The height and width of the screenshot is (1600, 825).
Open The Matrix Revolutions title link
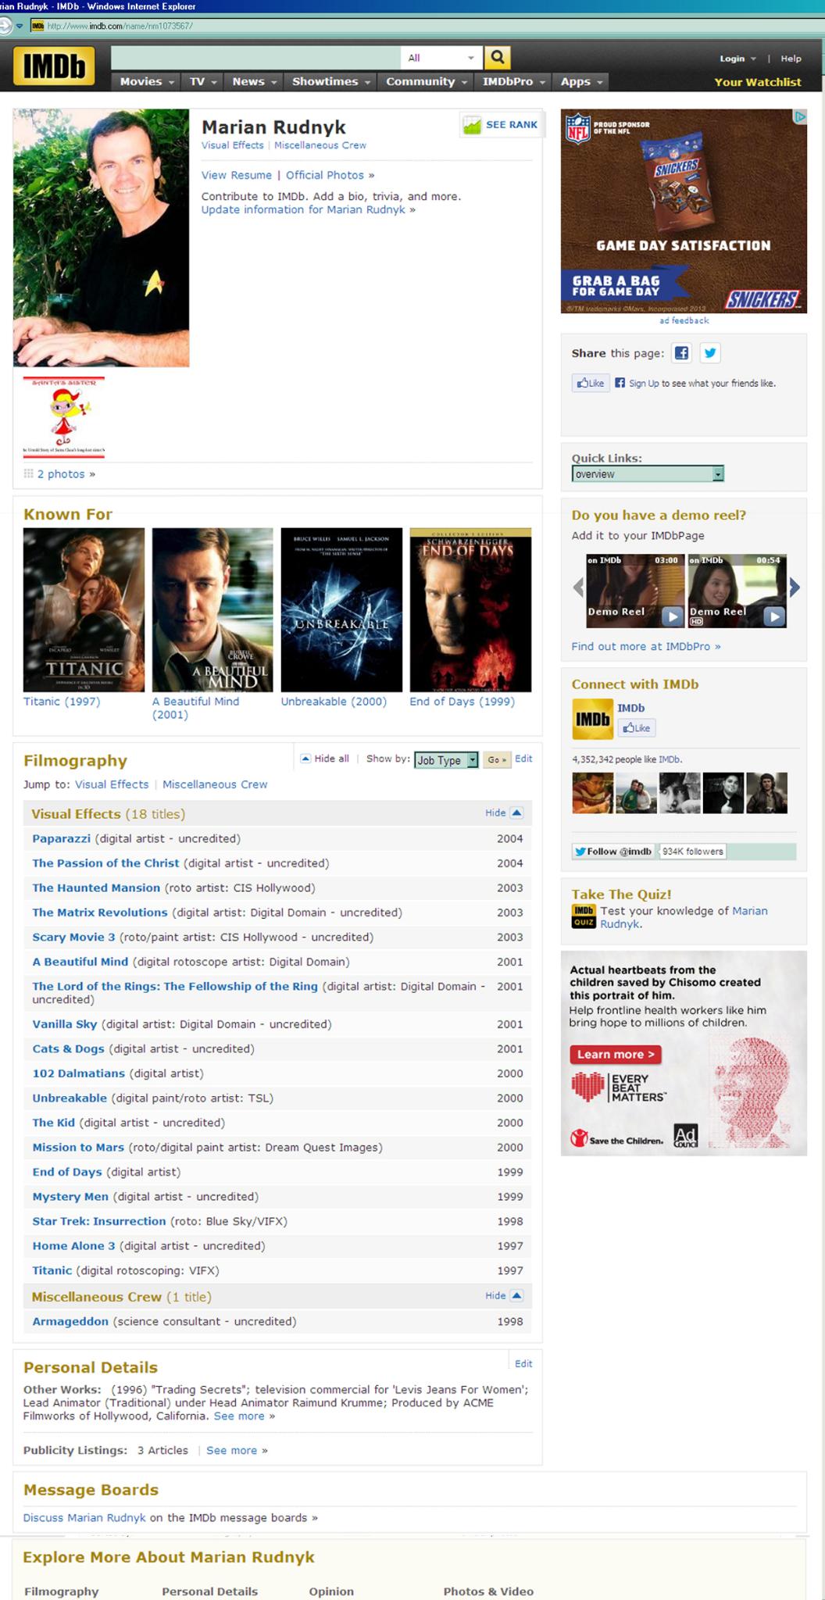[100, 912]
